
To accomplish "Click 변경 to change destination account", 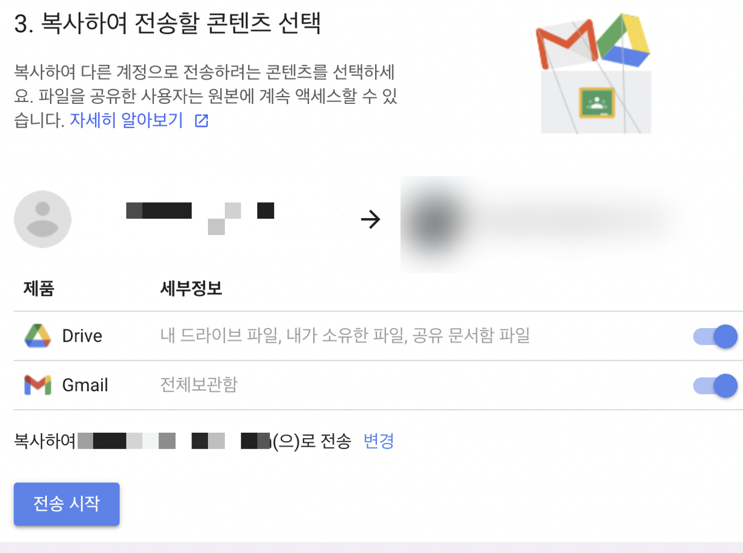I will pos(379,441).
